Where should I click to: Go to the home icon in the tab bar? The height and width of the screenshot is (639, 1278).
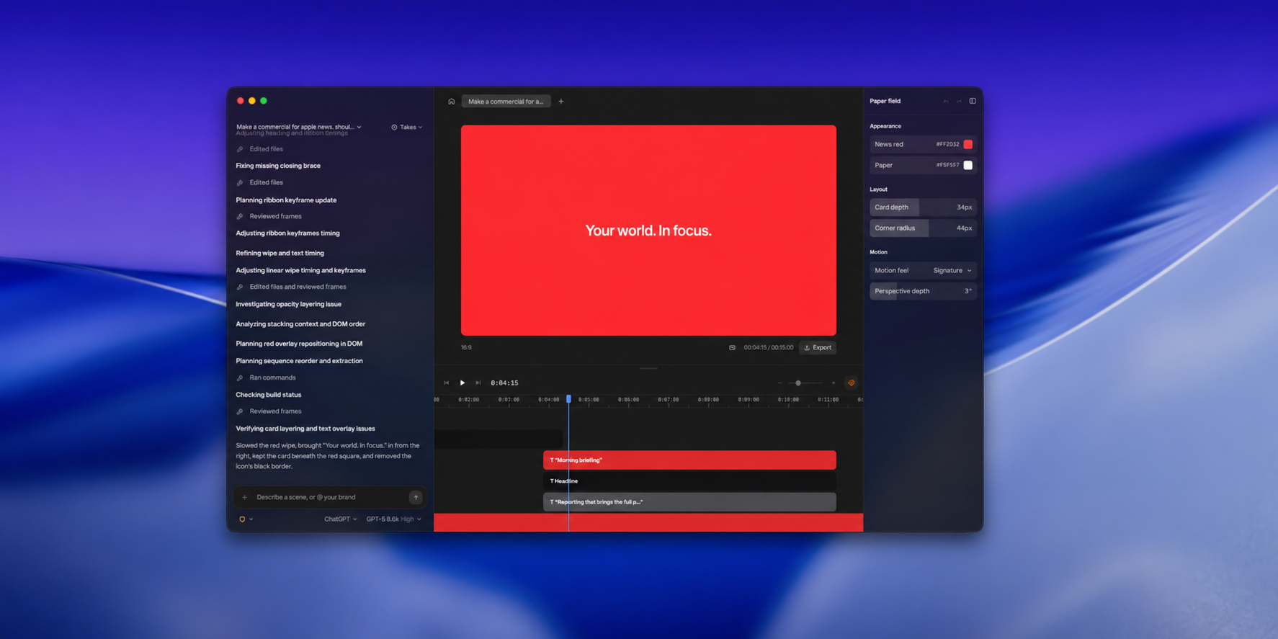click(x=451, y=102)
